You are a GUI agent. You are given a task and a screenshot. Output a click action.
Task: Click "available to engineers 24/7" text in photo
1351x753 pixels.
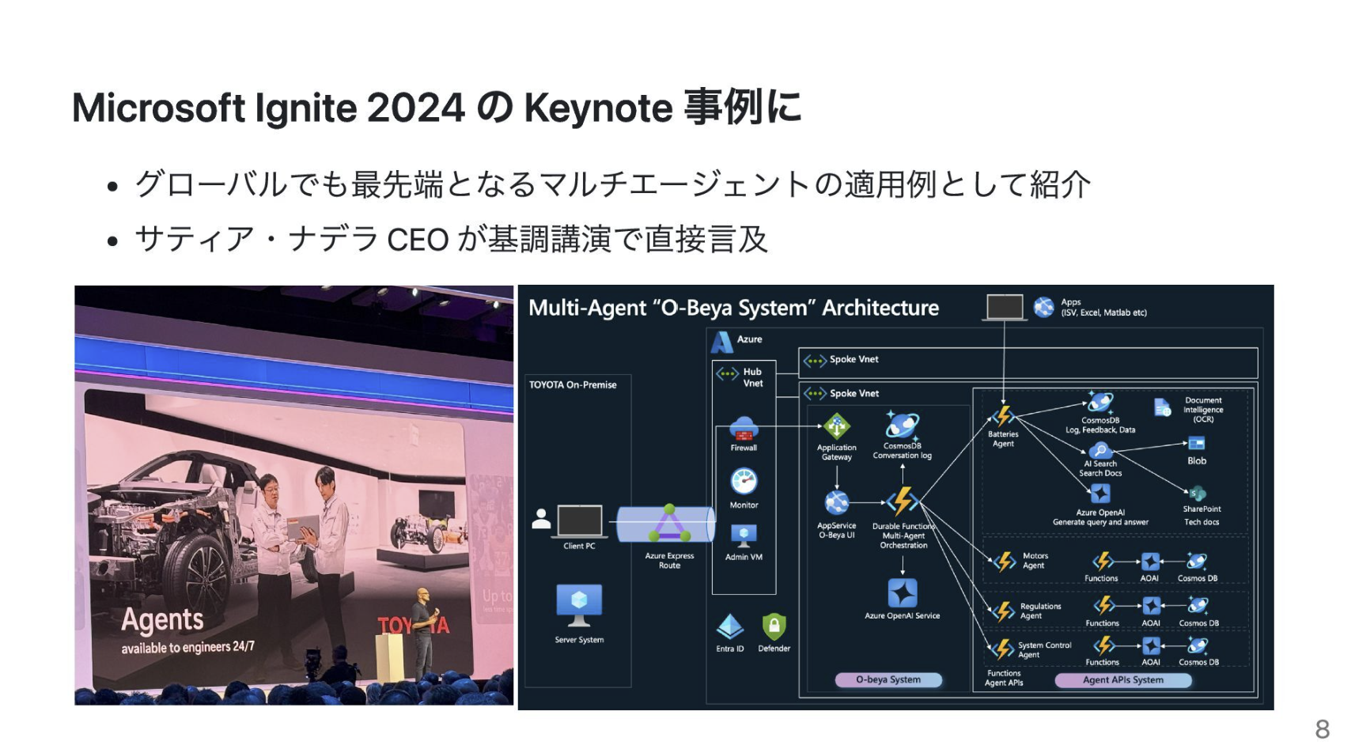[x=187, y=647]
